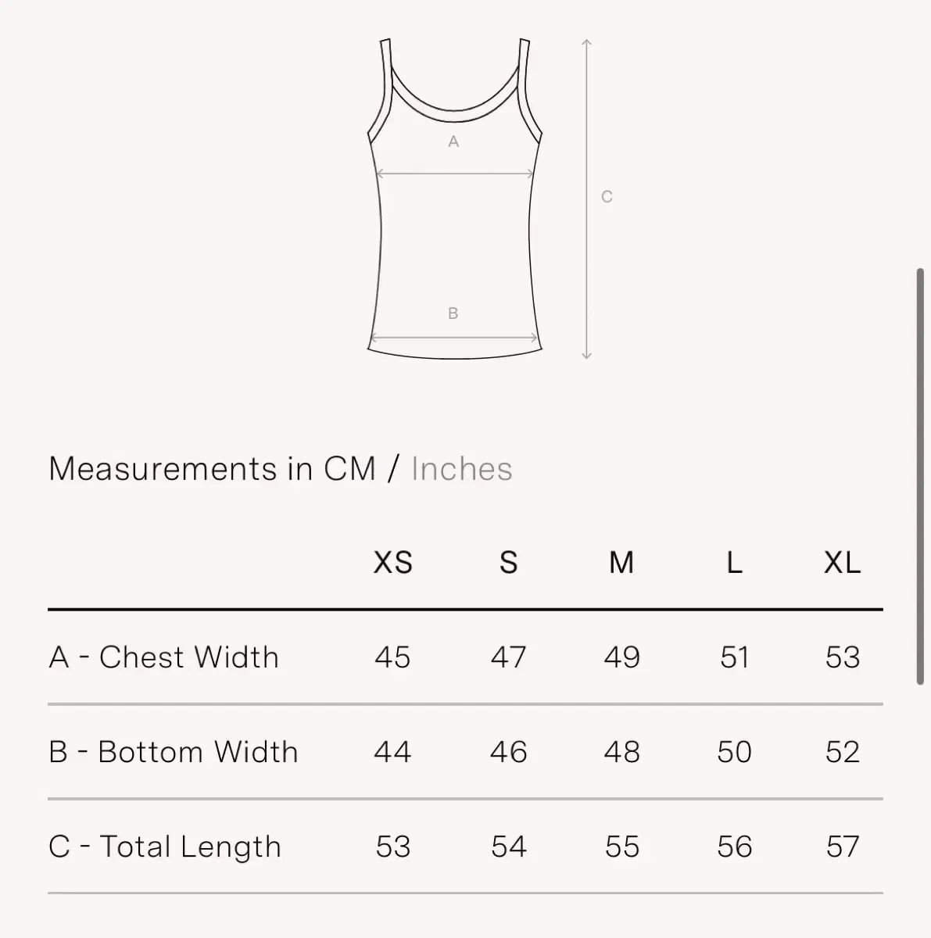Click the total length arrow C on diagram
The image size is (931, 938).
point(587,199)
